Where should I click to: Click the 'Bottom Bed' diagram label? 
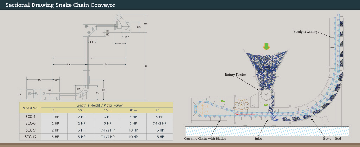tap(332, 139)
